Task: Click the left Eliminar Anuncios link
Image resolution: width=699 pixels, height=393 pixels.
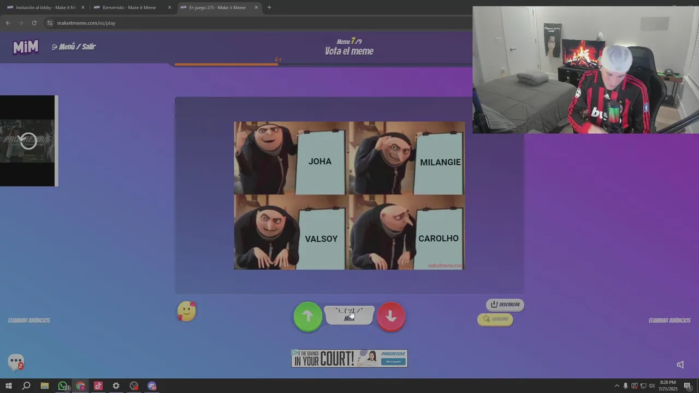Action: [29, 320]
